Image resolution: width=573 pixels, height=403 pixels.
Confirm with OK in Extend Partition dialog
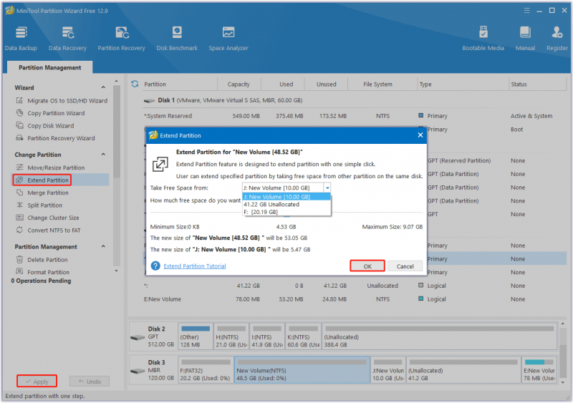[x=367, y=266]
